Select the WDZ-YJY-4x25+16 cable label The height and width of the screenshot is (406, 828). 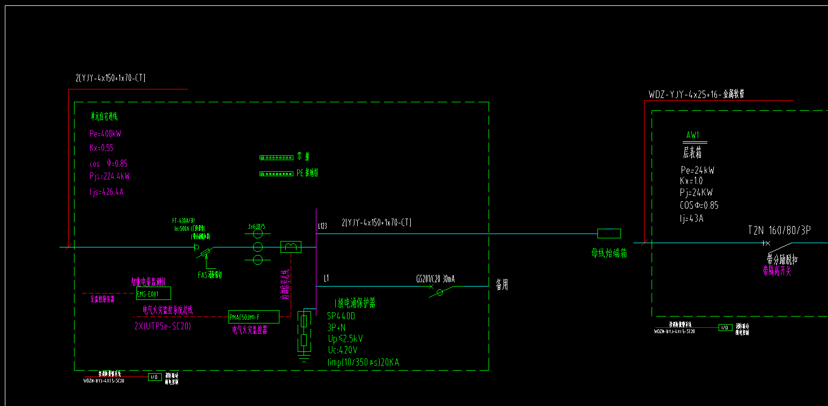coord(696,94)
